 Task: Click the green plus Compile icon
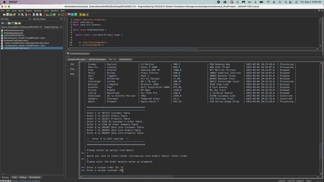(59, 15)
